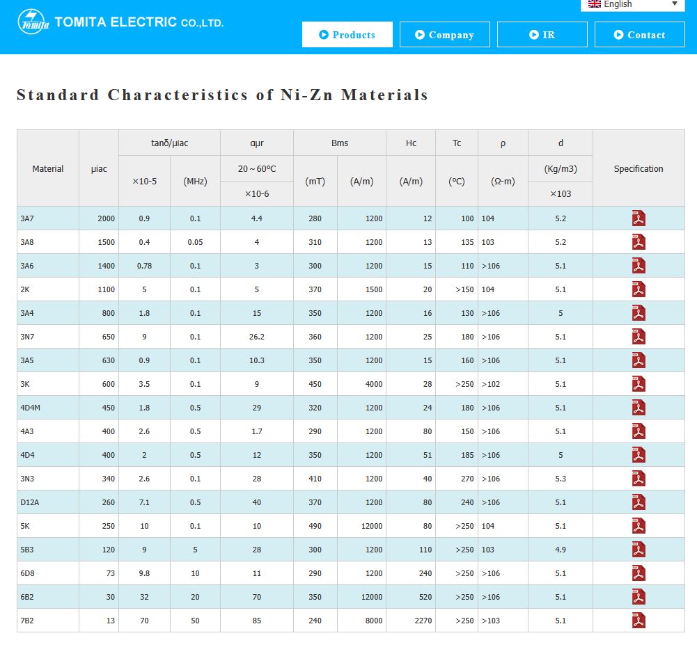Open the 5B3 specification PDF
The width and height of the screenshot is (697, 647).
[639, 550]
